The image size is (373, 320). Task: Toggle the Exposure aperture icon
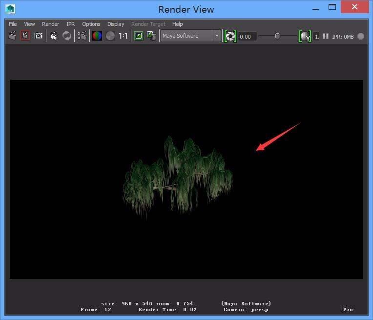click(230, 36)
